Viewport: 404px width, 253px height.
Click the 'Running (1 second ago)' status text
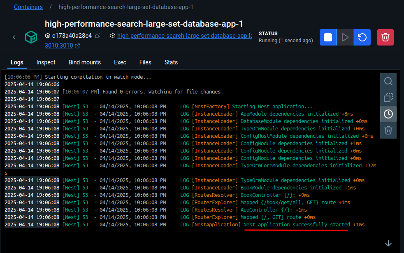[286, 41]
